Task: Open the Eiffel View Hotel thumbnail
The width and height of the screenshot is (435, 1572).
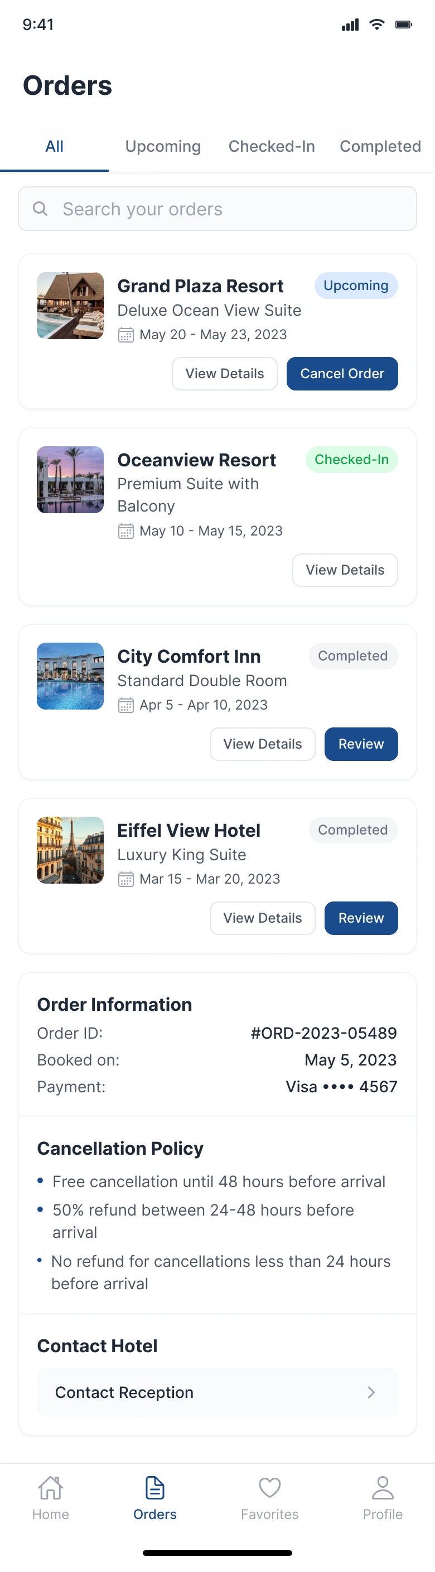Action: (70, 850)
